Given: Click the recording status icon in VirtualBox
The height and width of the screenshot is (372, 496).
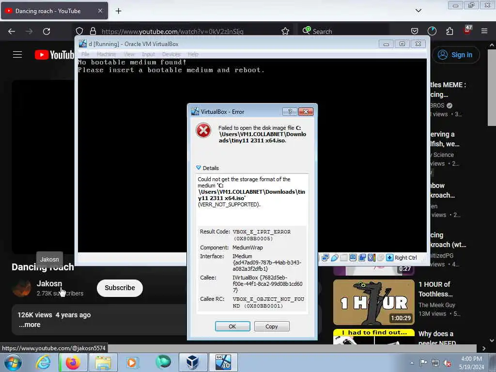Looking at the screenshot, I should click(362, 258).
